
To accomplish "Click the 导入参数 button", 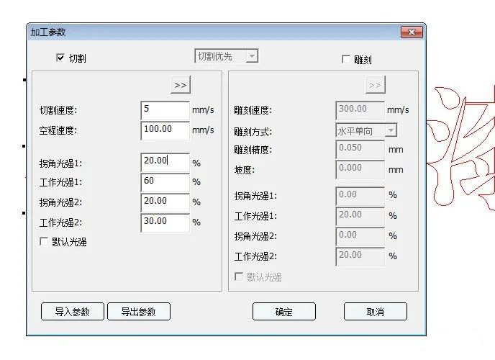I will tap(73, 312).
